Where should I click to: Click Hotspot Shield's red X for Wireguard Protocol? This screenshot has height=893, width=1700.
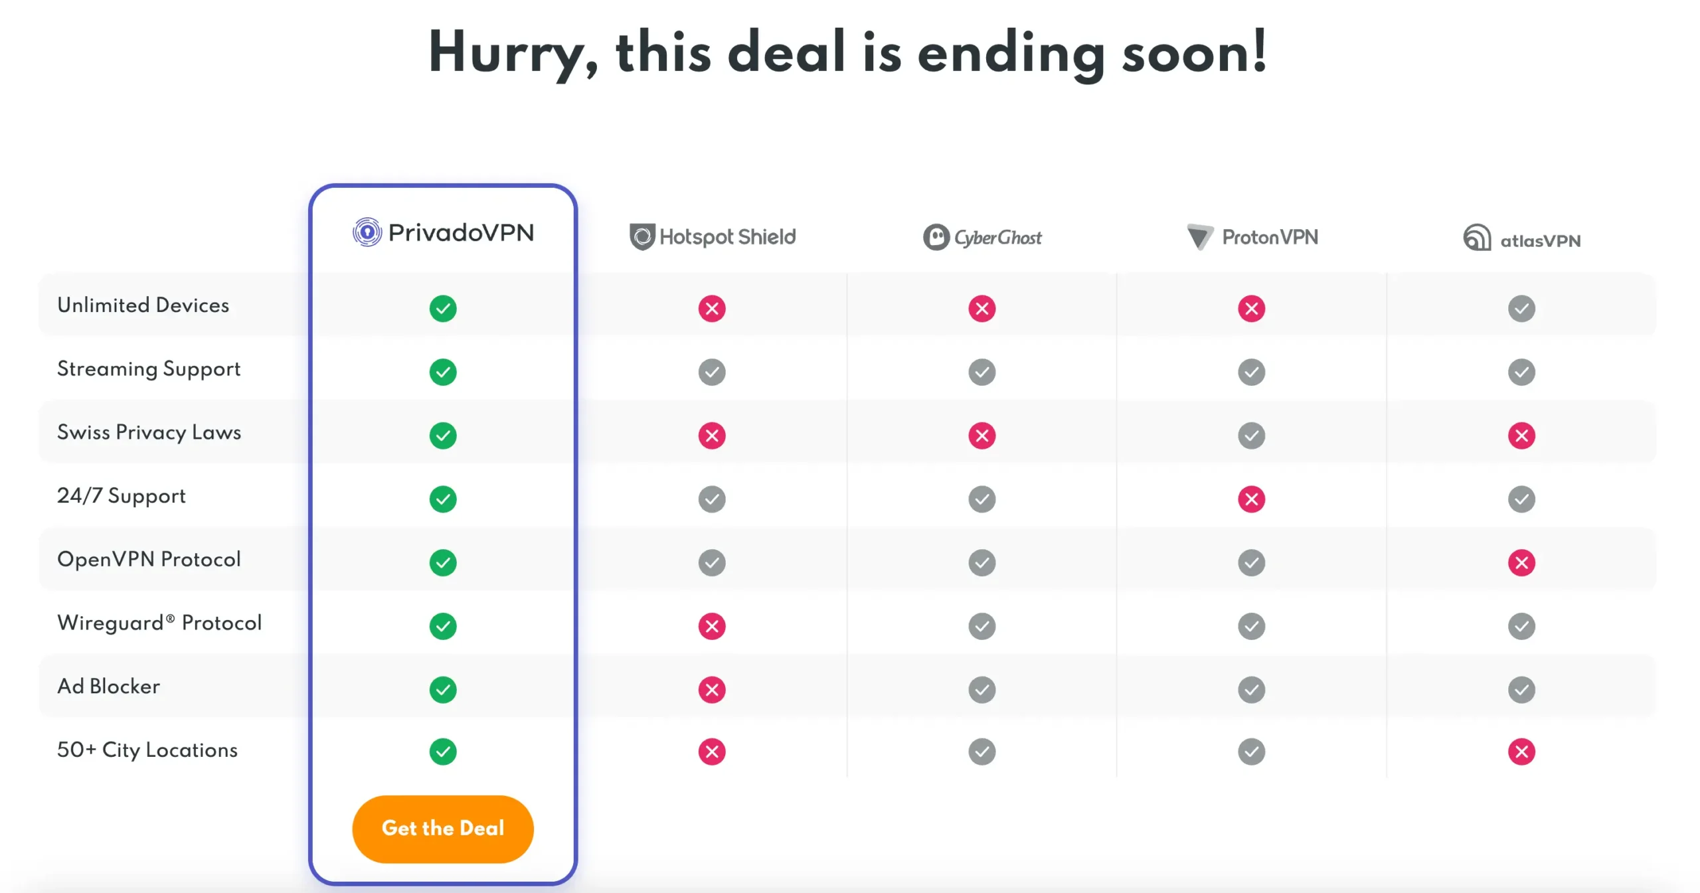[712, 626]
